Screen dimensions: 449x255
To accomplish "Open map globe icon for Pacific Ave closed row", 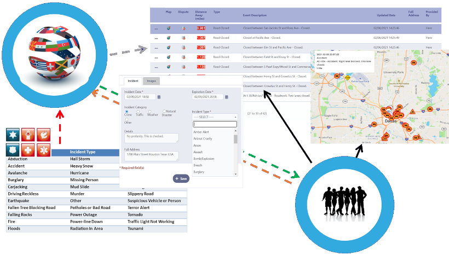I will pos(169,38).
